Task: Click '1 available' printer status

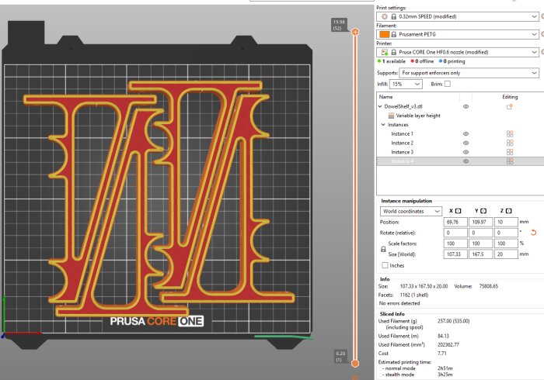Action: (392, 61)
